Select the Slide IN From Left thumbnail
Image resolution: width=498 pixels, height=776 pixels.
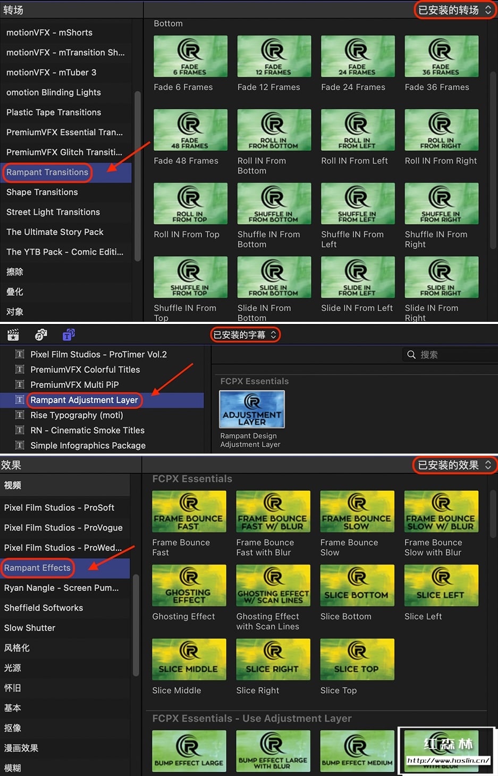358,277
